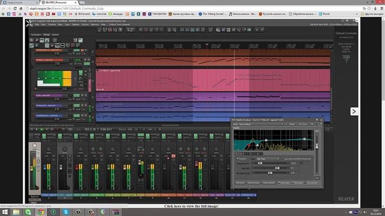This screenshot has height=216, width=385.
Task: Toggle the Show grid checkbox in ReaEQ
Action: pos(292,182)
